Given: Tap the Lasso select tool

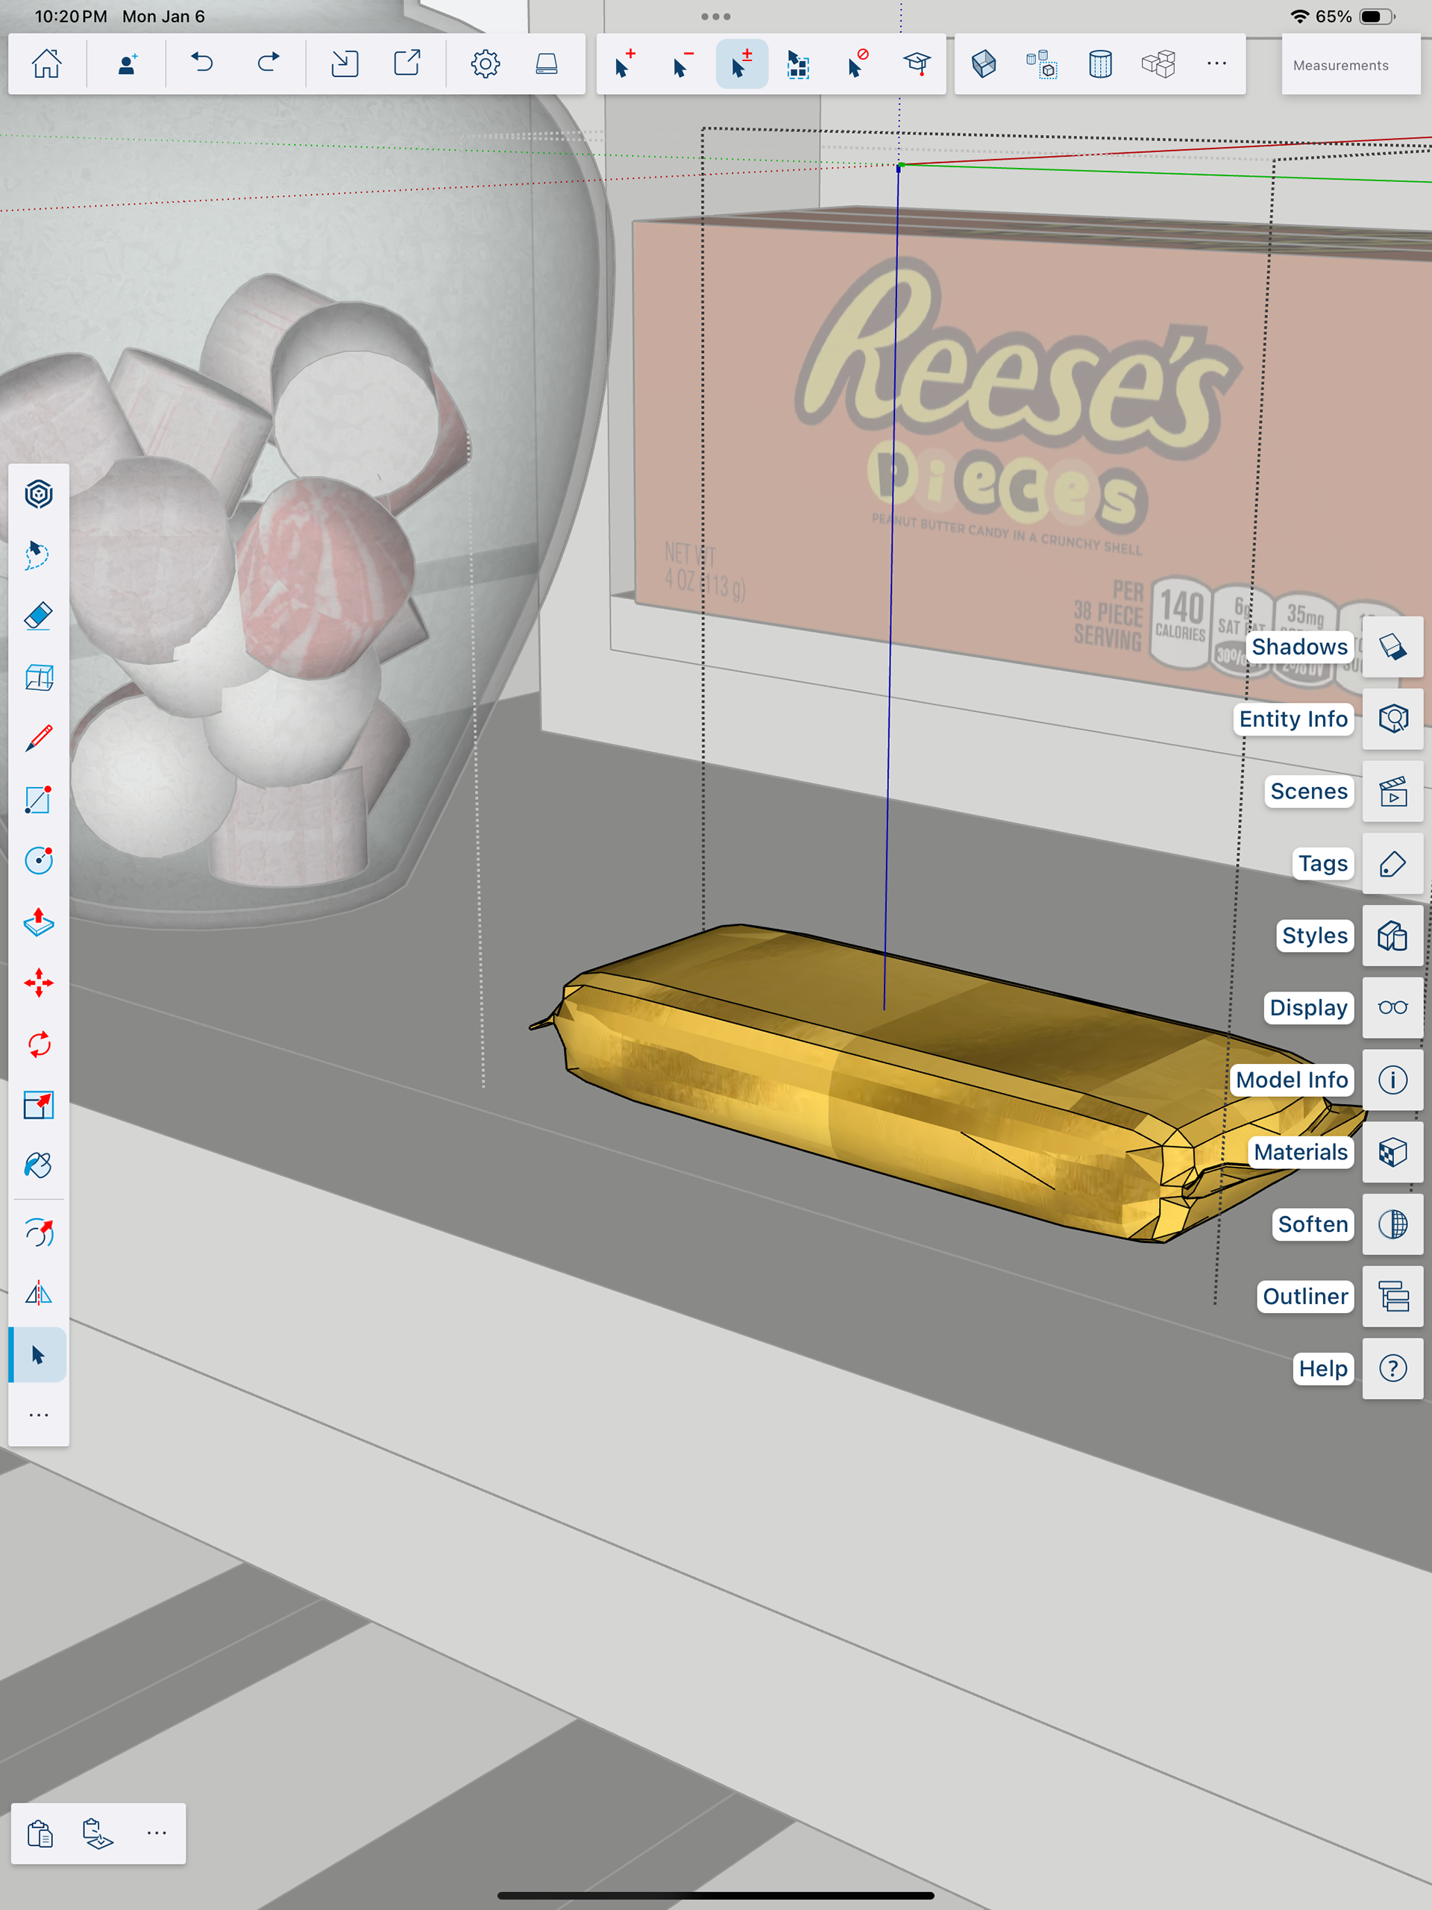Looking at the screenshot, I should (38, 555).
